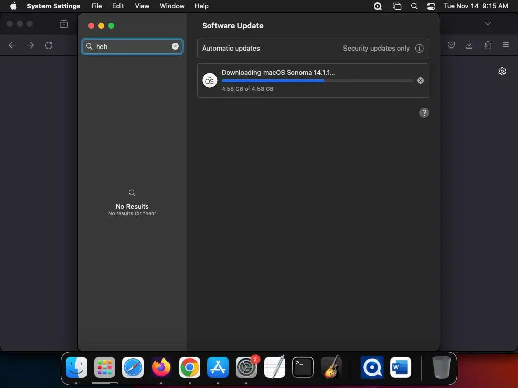This screenshot has height=388, width=518.
Task: Click System Settings icon in the Dock
Action: pyautogui.click(x=246, y=367)
